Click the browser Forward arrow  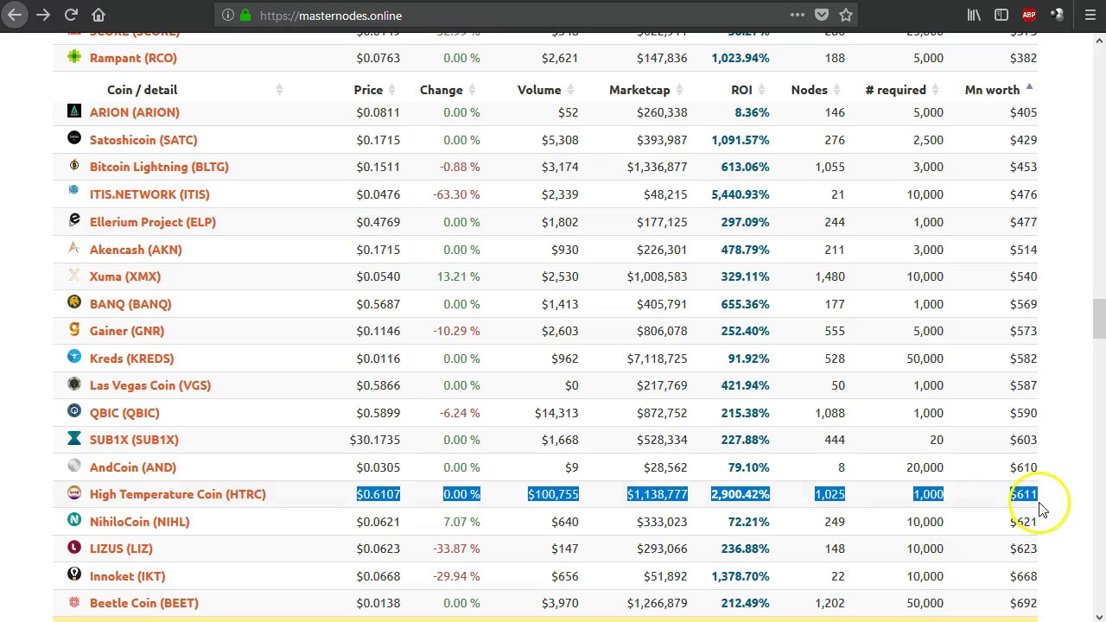pos(43,15)
